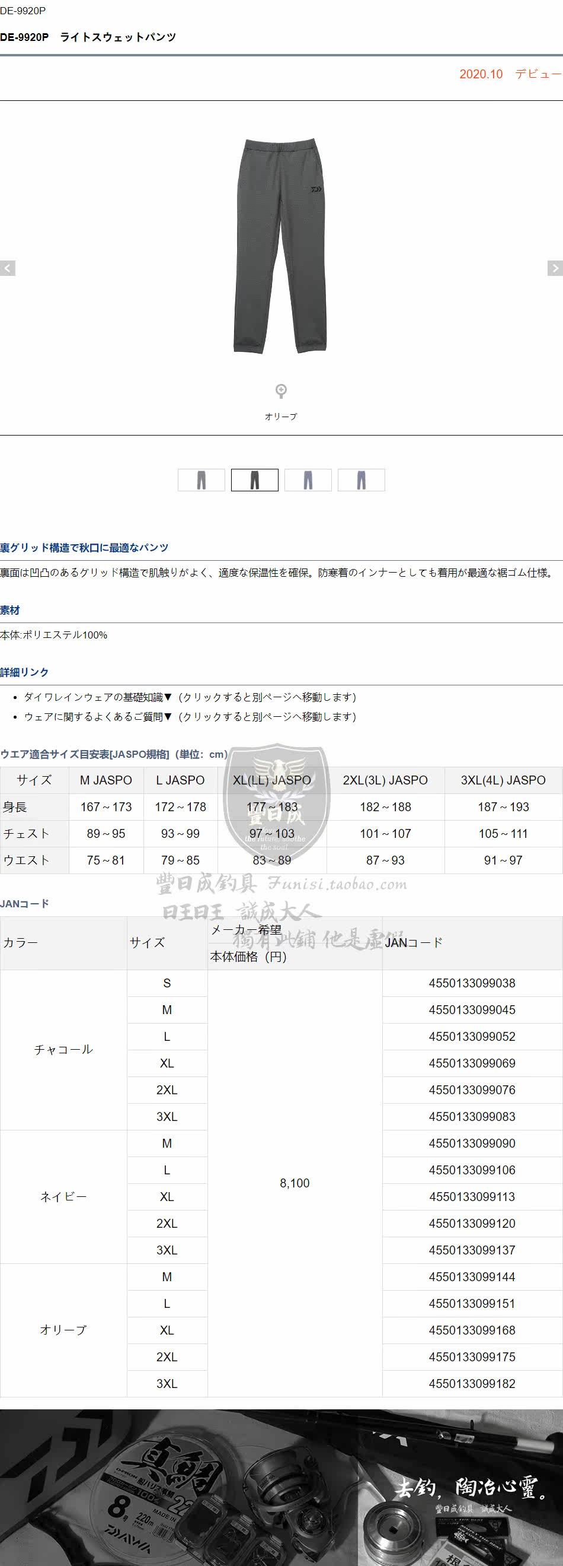Click JAN code 4550133099076
The width and height of the screenshot is (563, 1566).
coord(472,1091)
